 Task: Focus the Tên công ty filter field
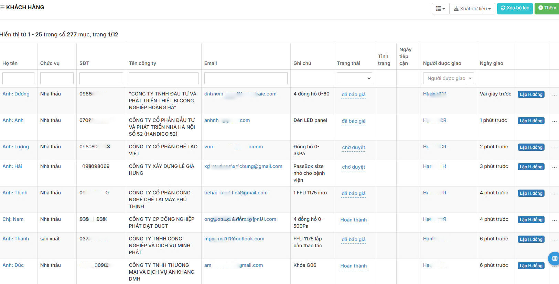click(164, 78)
